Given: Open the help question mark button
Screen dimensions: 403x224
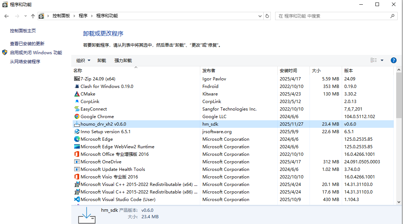Looking at the screenshot, I should (393, 61).
